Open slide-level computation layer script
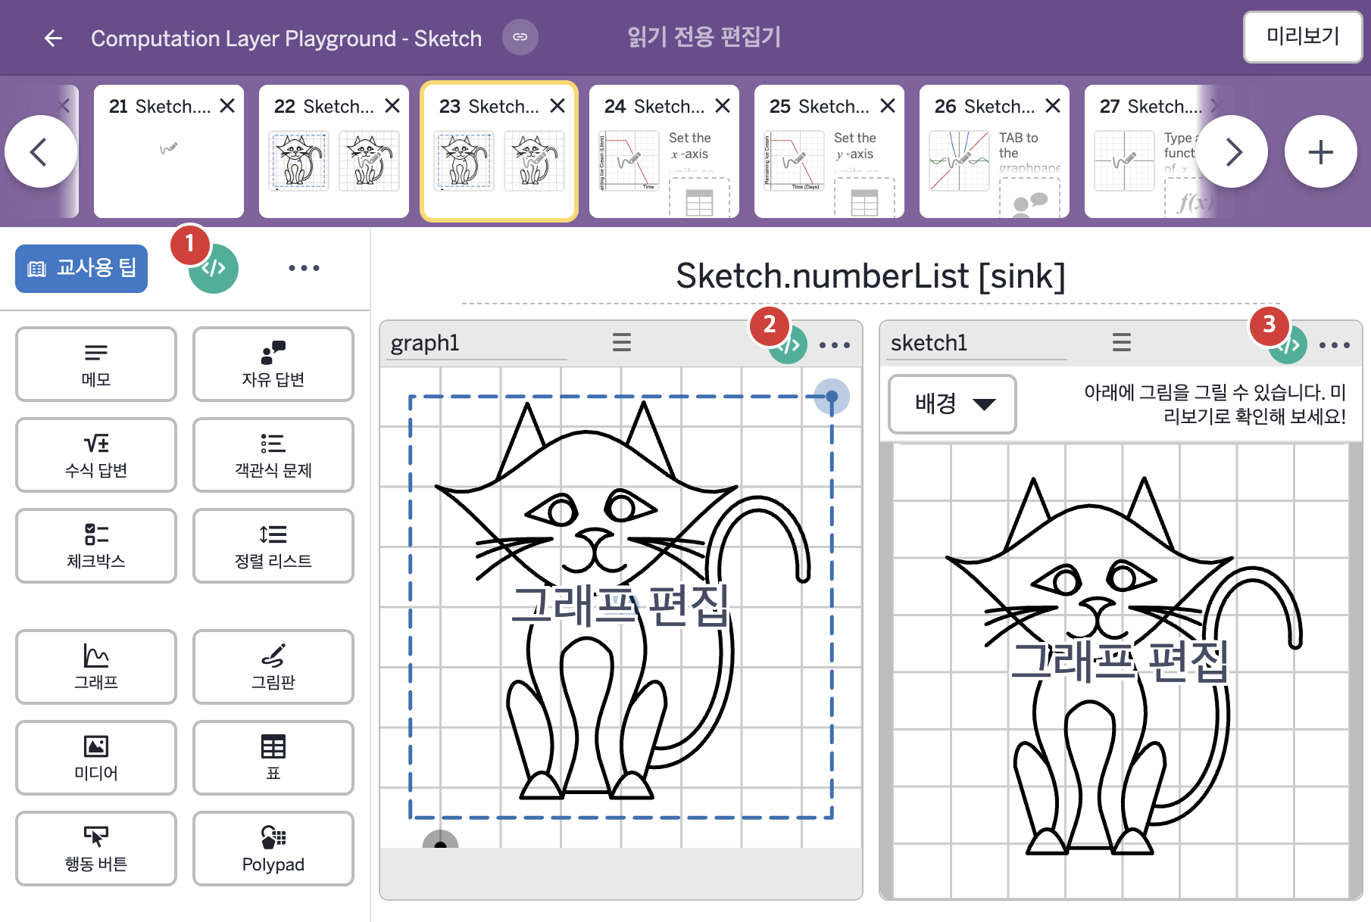Screen dimensions: 1371x922 coord(214,268)
